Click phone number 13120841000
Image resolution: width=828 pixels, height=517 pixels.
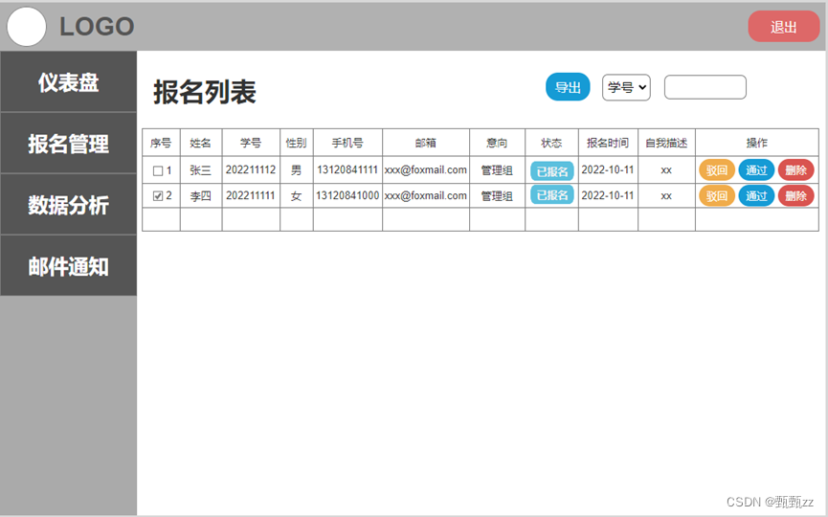(x=347, y=195)
